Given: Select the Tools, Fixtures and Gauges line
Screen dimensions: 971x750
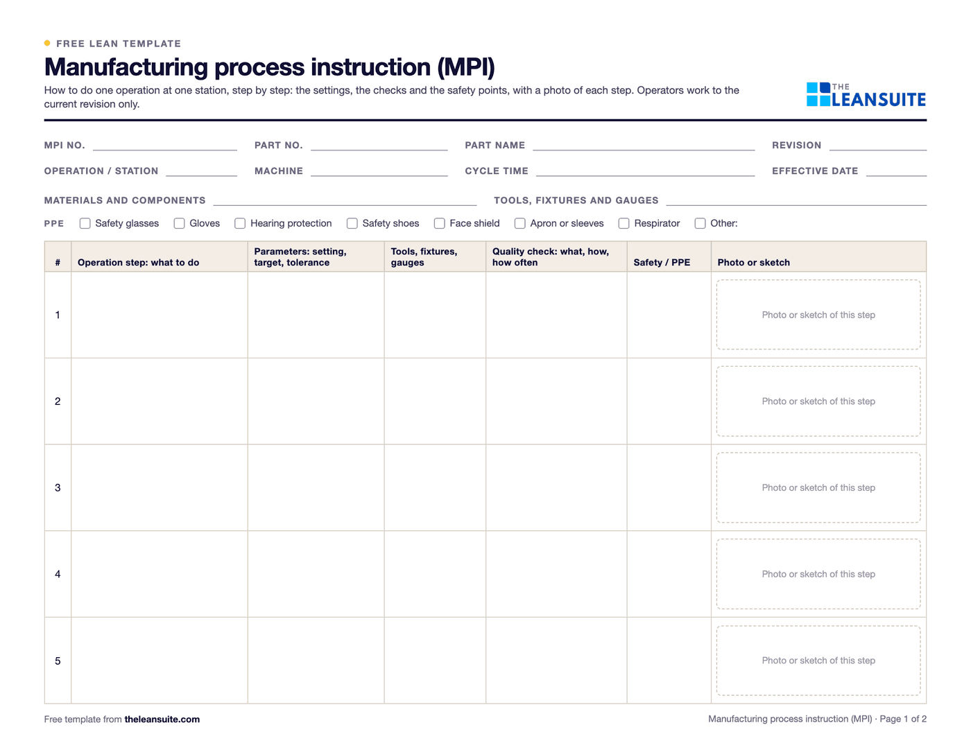Looking at the screenshot, I should pyautogui.click(x=796, y=200).
